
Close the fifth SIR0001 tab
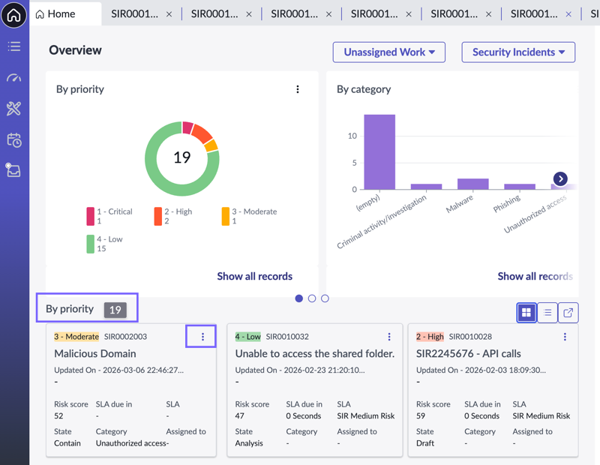(x=489, y=14)
